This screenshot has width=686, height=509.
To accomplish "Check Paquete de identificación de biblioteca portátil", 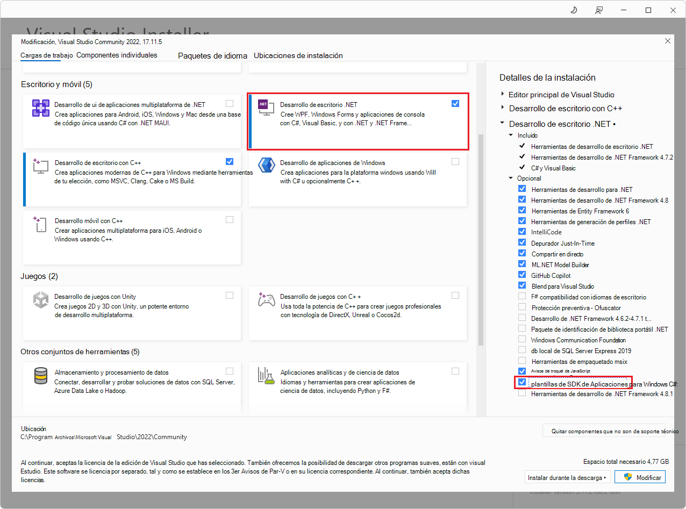I will [x=522, y=328].
